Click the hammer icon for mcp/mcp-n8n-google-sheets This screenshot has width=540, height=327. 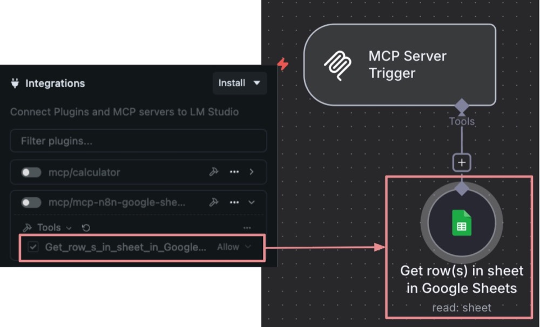[x=214, y=203]
